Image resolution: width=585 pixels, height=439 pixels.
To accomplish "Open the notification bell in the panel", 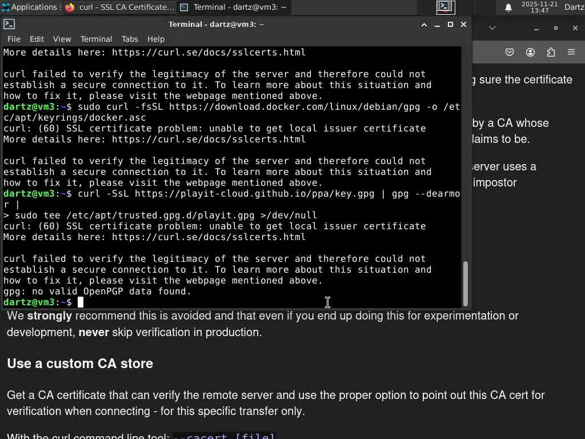I will pyautogui.click(x=508, y=7).
